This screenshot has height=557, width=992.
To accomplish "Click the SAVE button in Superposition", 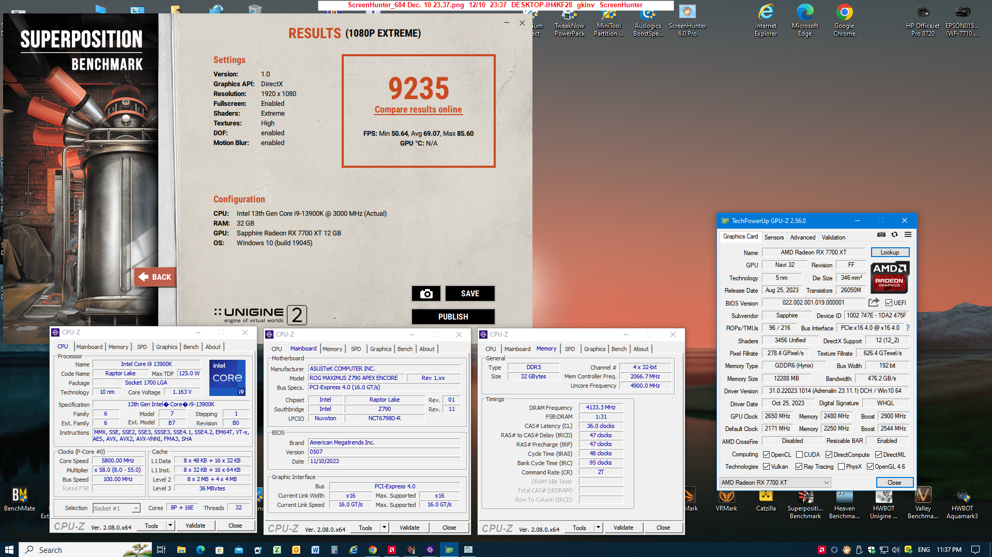I will click(470, 293).
